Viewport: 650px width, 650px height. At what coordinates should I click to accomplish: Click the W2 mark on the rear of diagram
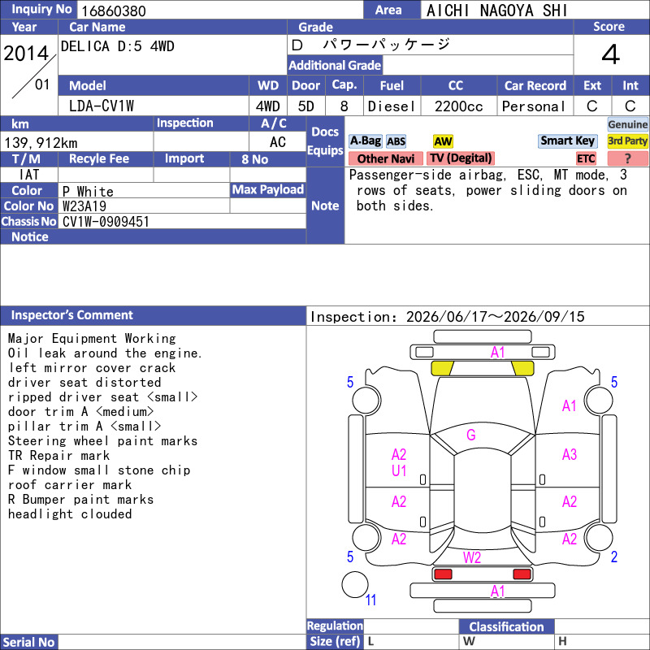click(x=472, y=557)
